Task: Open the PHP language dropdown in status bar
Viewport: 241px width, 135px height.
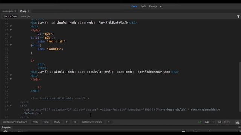Action: 209,122
